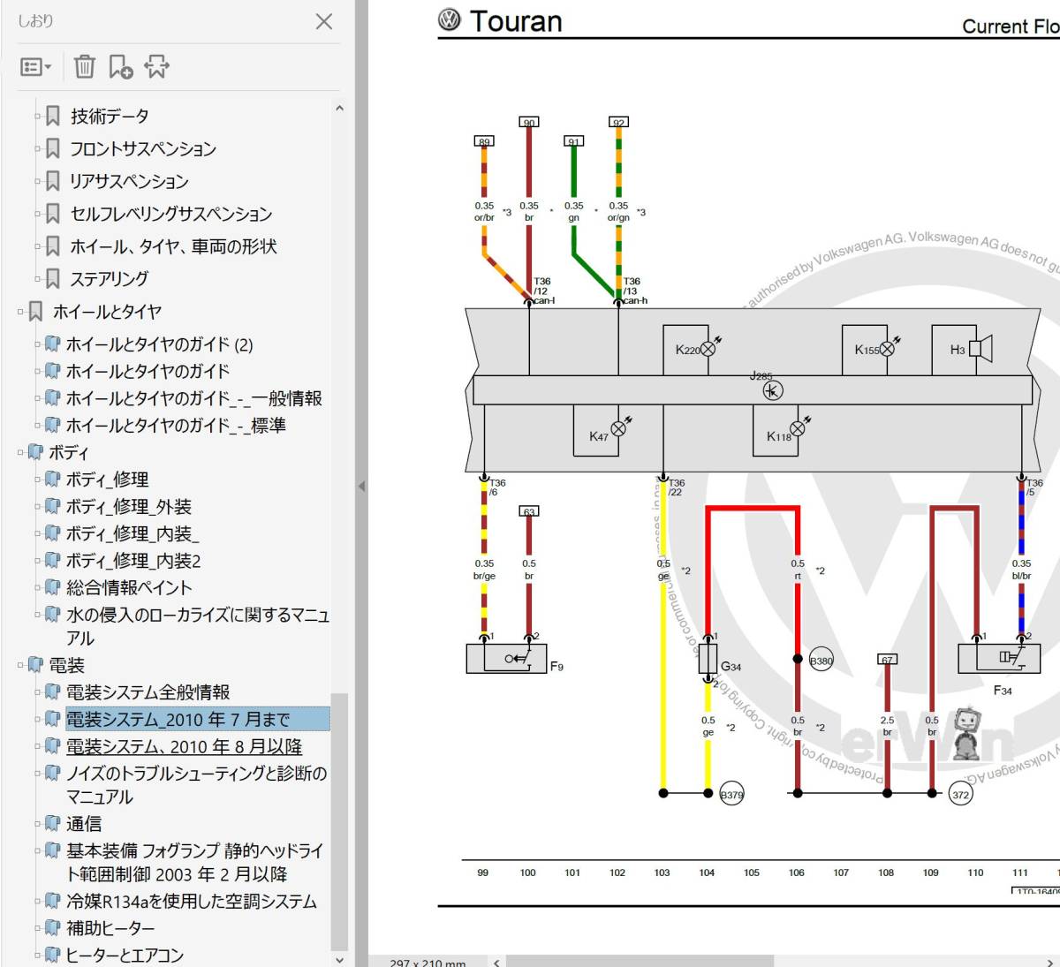Open the フロントサスペンション bookmark
Viewport: 1060px width, 967px height.
click(143, 148)
